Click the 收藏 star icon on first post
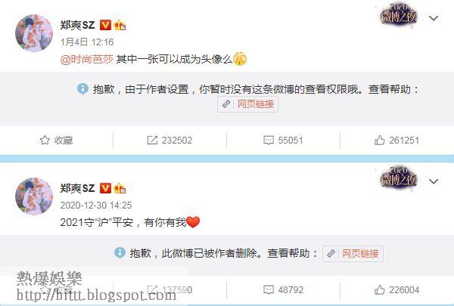The width and height of the screenshot is (454, 306). tap(45, 141)
